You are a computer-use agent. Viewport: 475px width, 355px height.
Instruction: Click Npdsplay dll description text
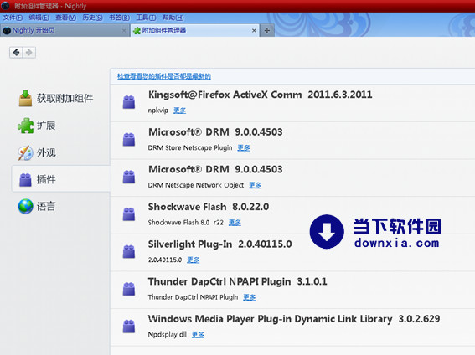168,334
